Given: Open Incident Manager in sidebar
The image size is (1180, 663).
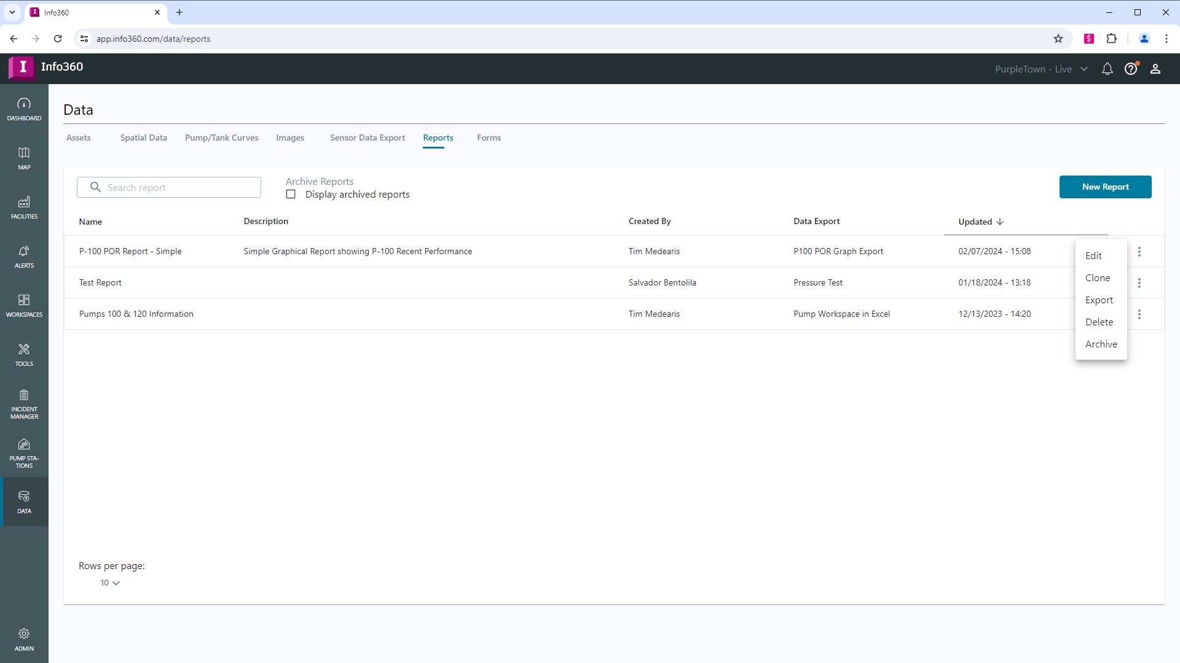Looking at the screenshot, I should point(24,404).
